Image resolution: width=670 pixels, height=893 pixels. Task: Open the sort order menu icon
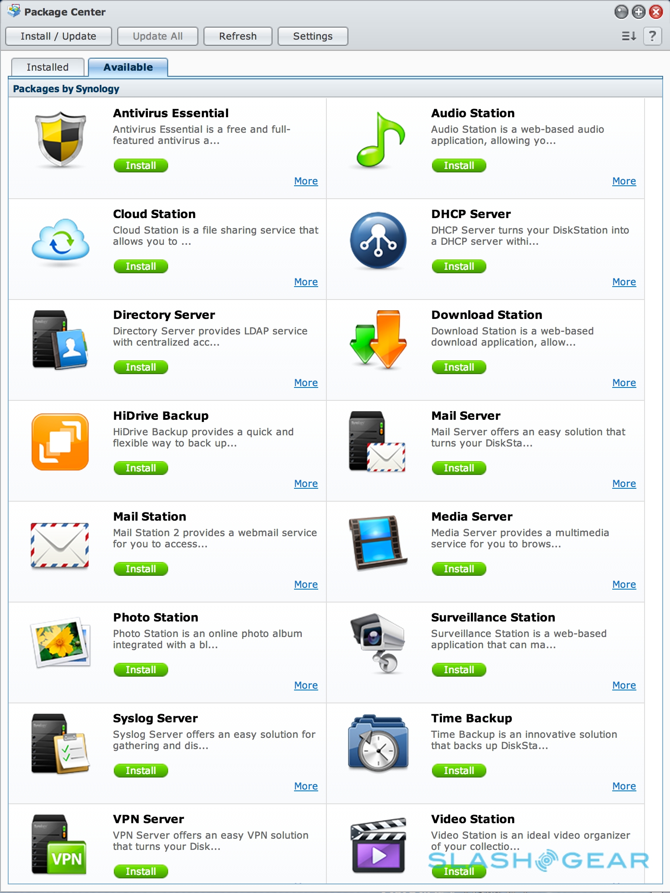(x=629, y=36)
